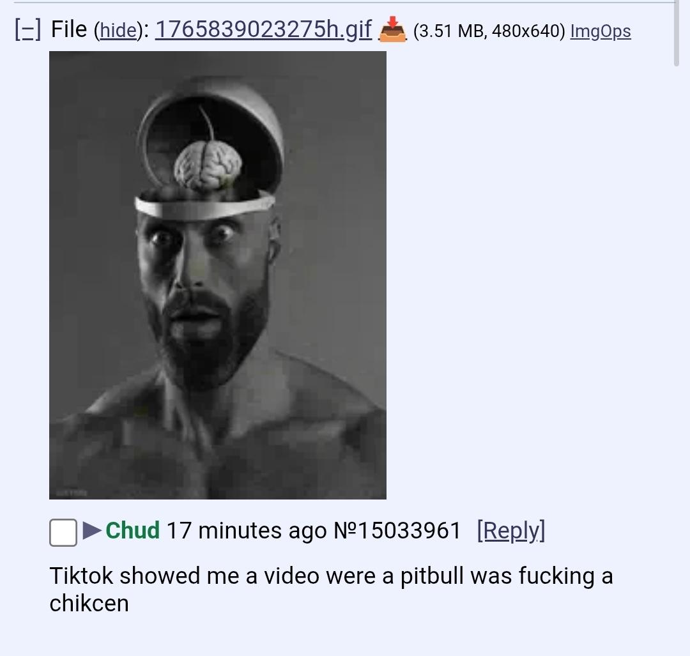The height and width of the screenshot is (656, 690).
Task: Open the 1765839023275h.gif filename link
Action: [x=263, y=30]
